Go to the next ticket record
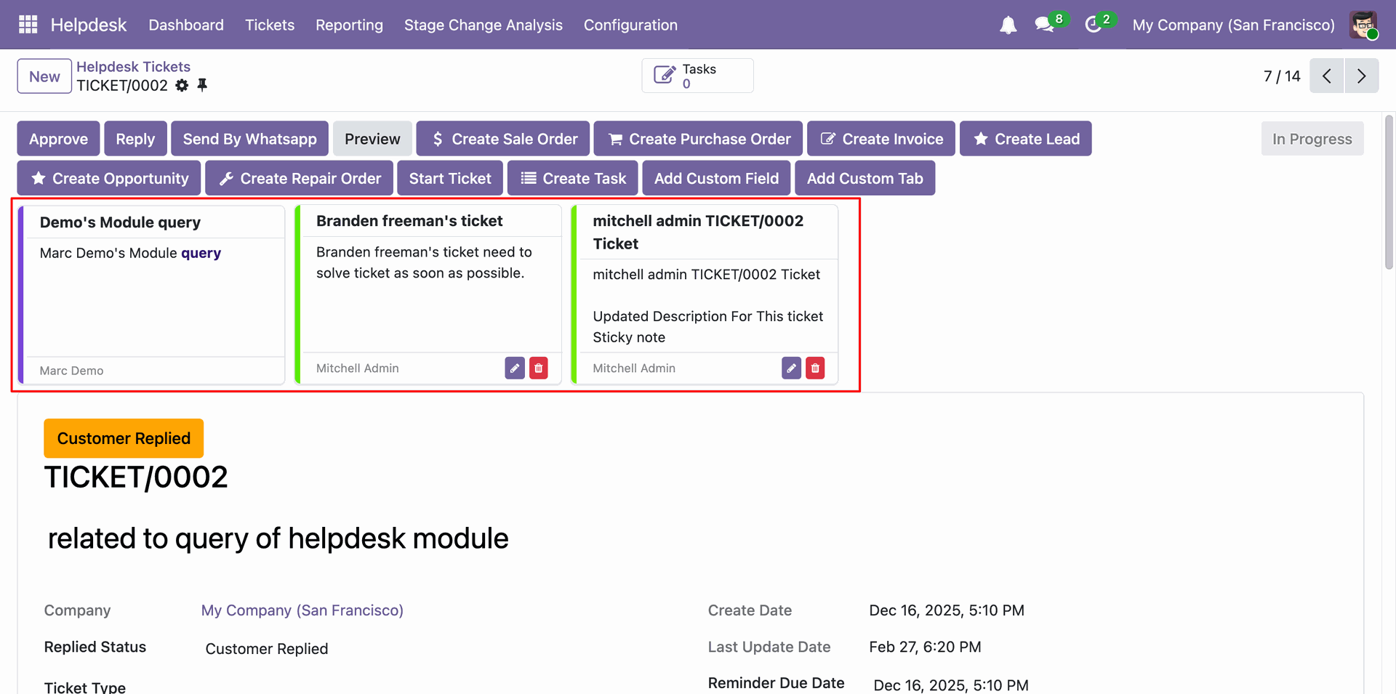The image size is (1396, 694). coord(1361,76)
